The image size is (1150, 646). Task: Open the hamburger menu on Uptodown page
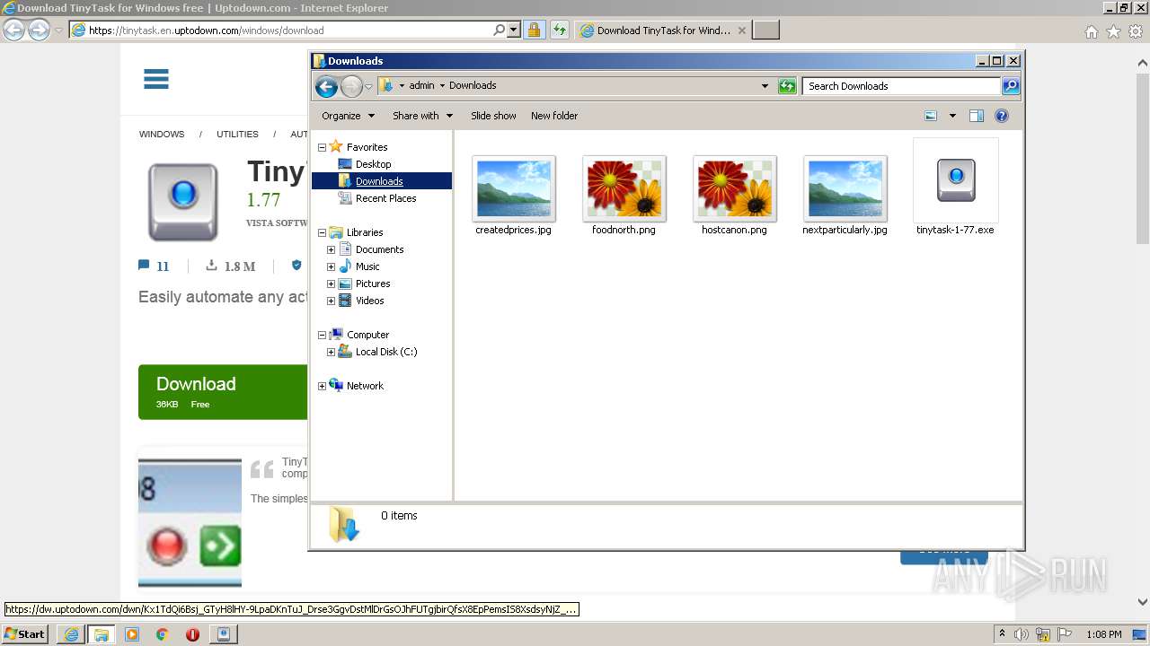tap(156, 79)
